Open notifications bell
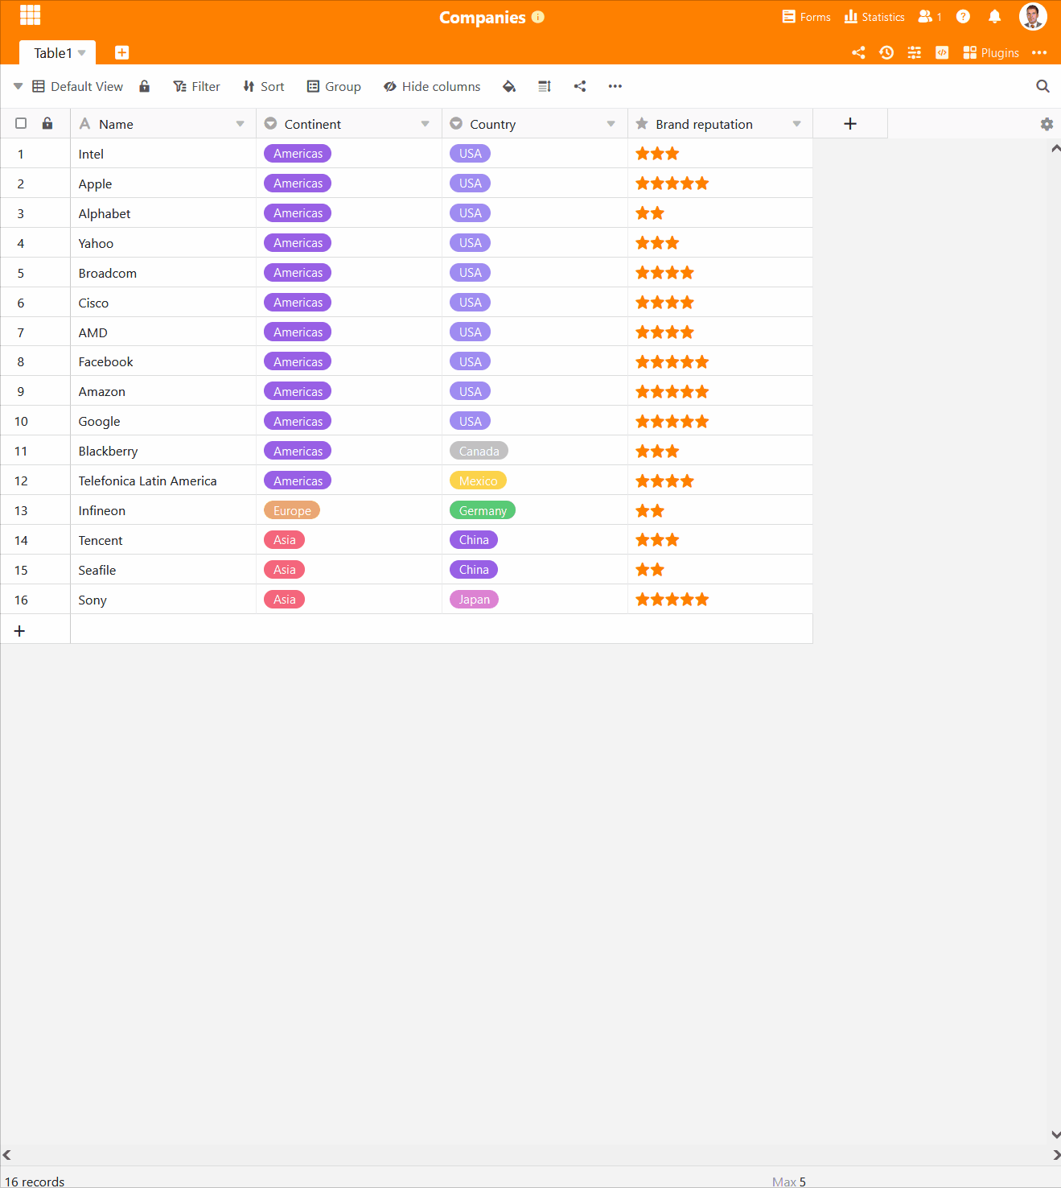1061x1188 pixels. [994, 17]
